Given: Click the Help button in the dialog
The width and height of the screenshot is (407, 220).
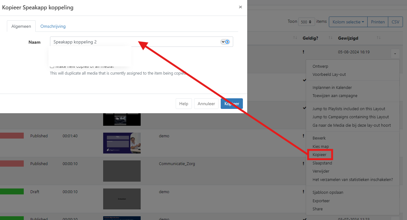Looking at the screenshot, I should [x=183, y=104].
